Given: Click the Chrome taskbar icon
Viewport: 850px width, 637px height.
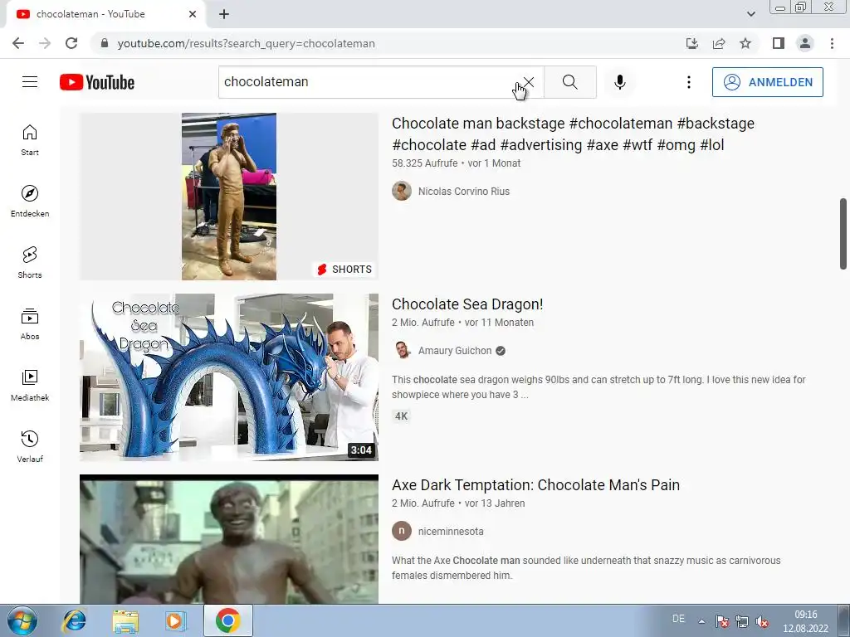Looking at the screenshot, I should pos(227,620).
